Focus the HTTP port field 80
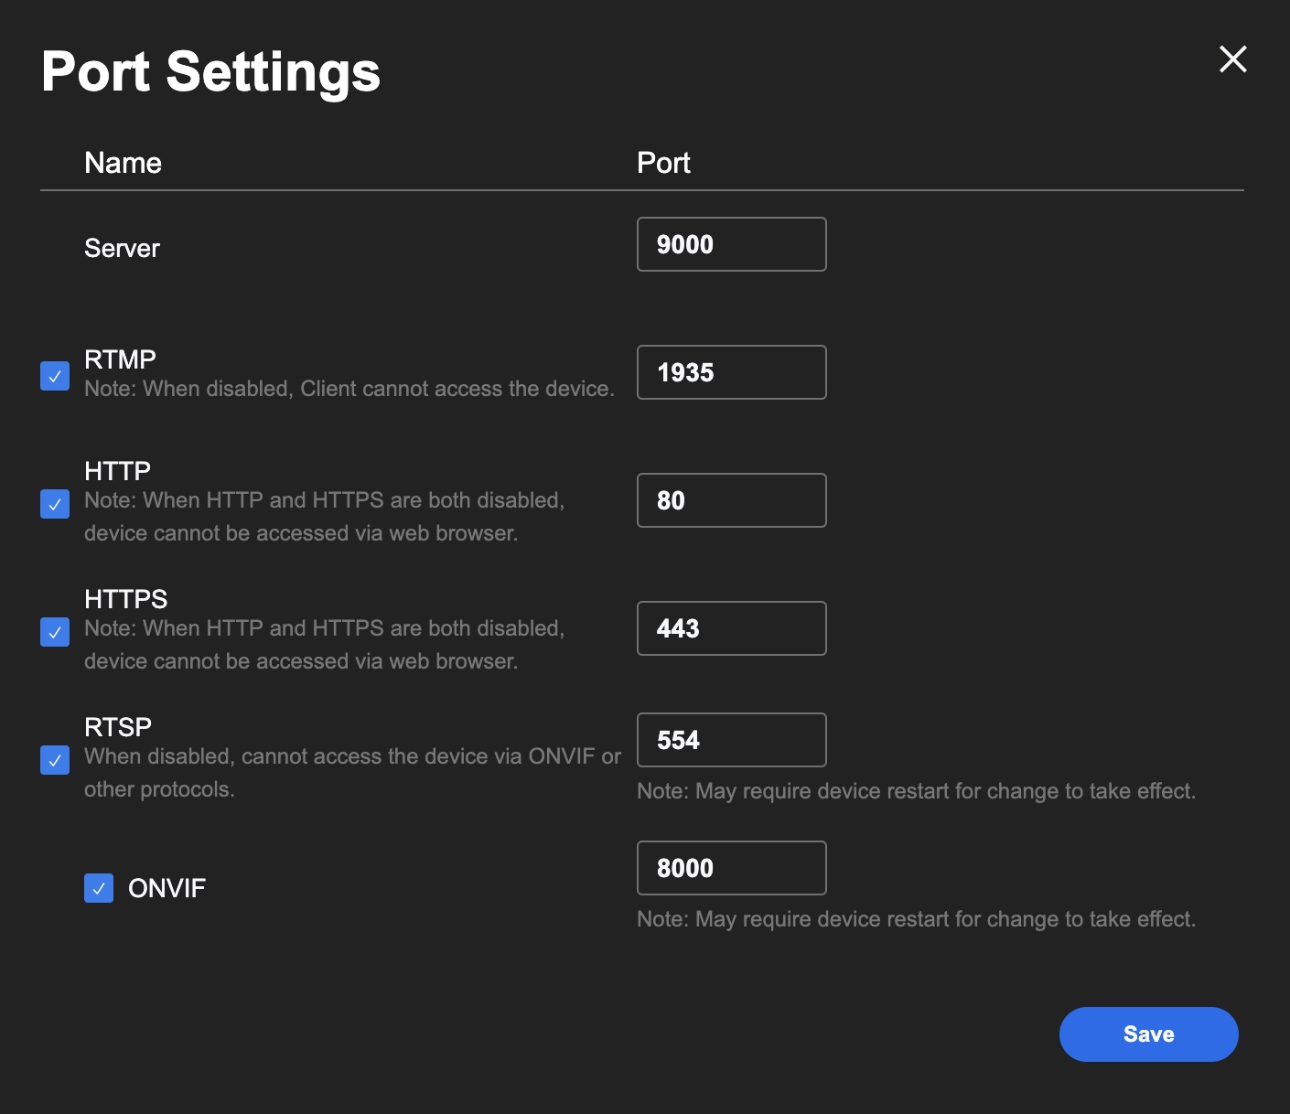 click(732, 500)
